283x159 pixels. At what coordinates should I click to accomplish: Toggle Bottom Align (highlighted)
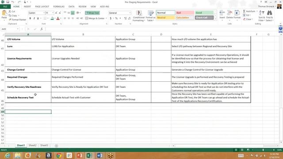[73, 13]
